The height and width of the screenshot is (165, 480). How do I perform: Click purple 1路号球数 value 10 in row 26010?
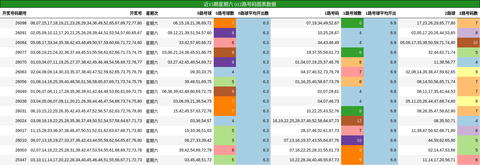coord(352,140)
